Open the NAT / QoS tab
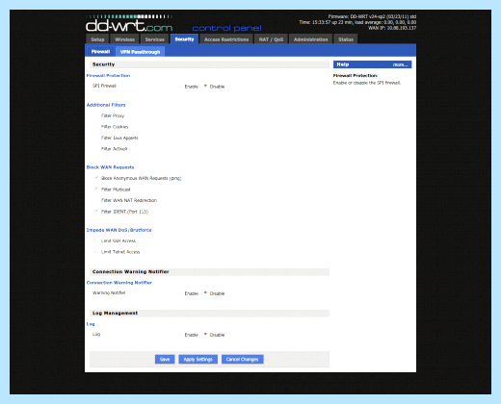 (271, 39)
